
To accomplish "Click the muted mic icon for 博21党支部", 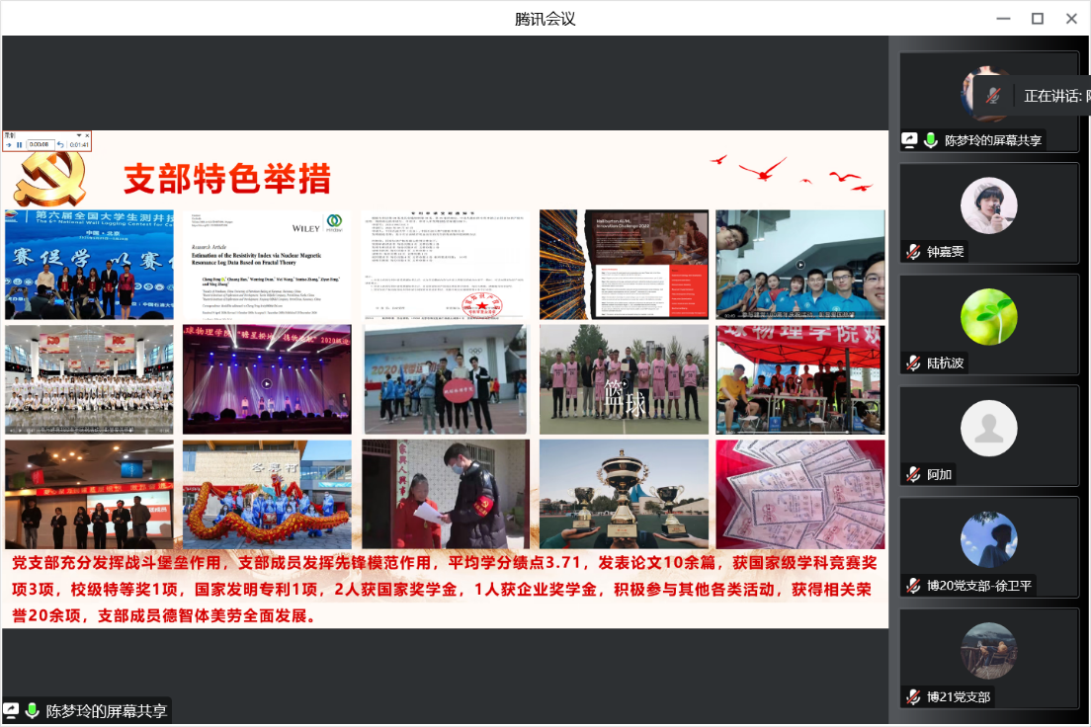I will [x=913, y=697].
